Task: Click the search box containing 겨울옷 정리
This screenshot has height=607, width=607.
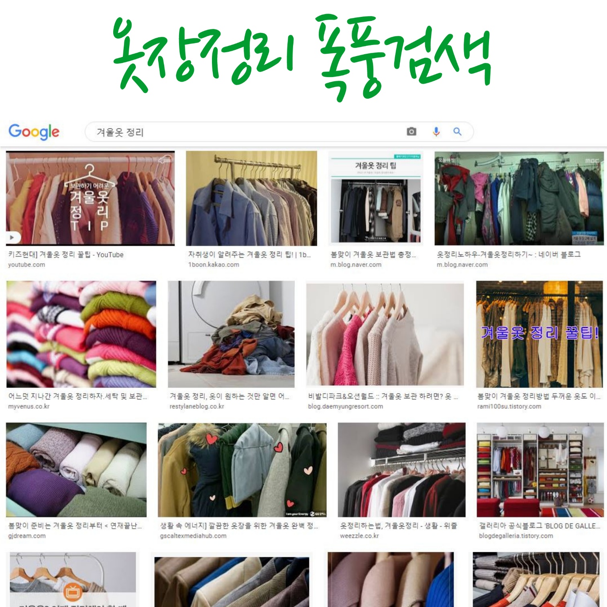Action: coord(279,132)
